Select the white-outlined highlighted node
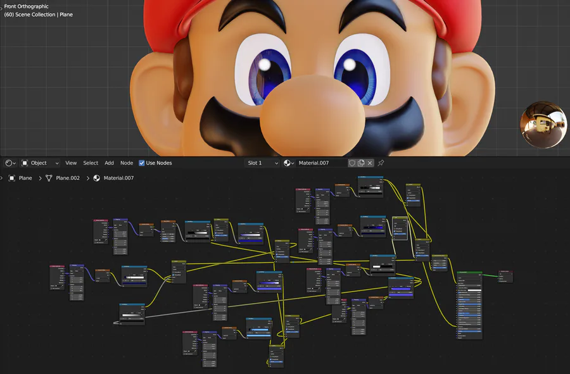Viewport: 570px width, 374px height. pos(400,228)
